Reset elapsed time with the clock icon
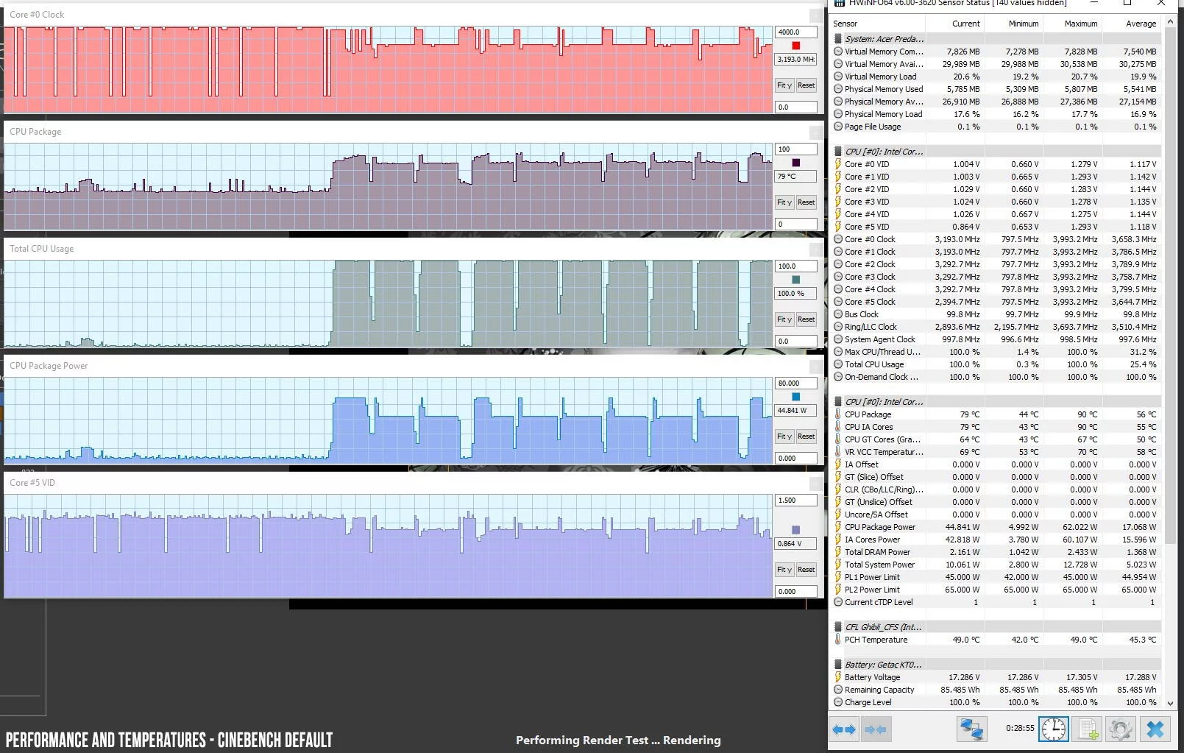1184x753 pixels. (x=1053, y=729)
